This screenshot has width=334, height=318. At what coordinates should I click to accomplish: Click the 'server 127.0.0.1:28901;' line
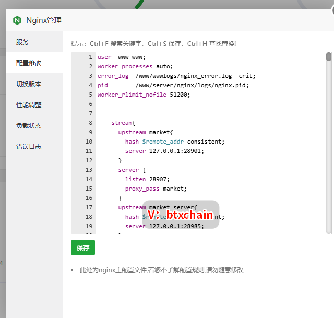point(164,151)
